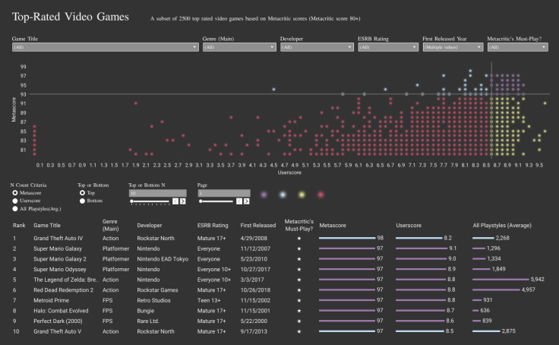Screen dimensions: 559x345
Task: Select All Playstyles(Avg.) criteria
Action: [x=14, y=208]
